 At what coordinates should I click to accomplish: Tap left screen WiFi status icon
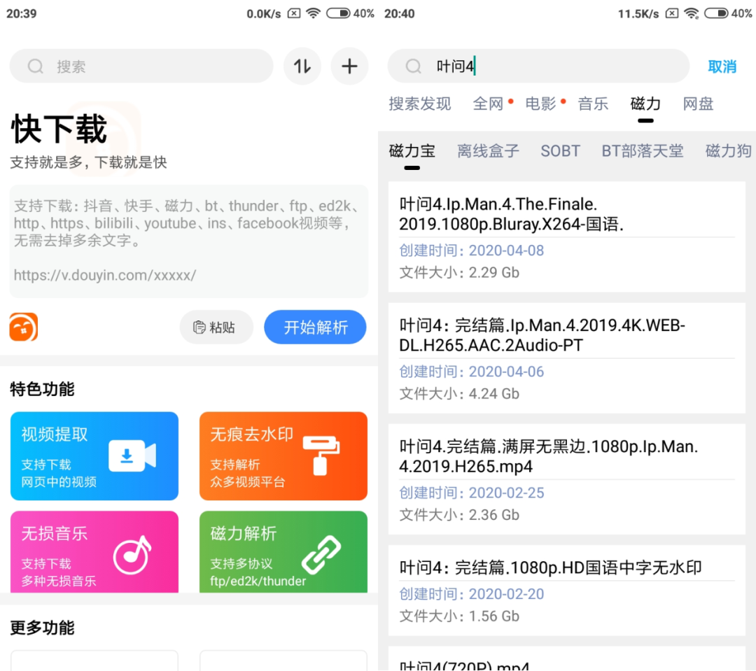click(314, 13)
